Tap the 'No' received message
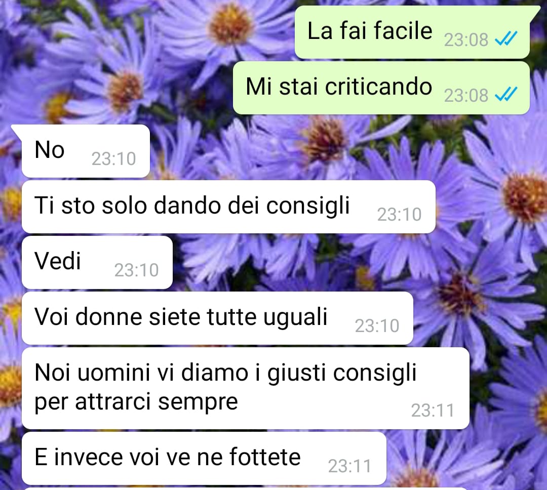547x490 pixels. (86, 151)
